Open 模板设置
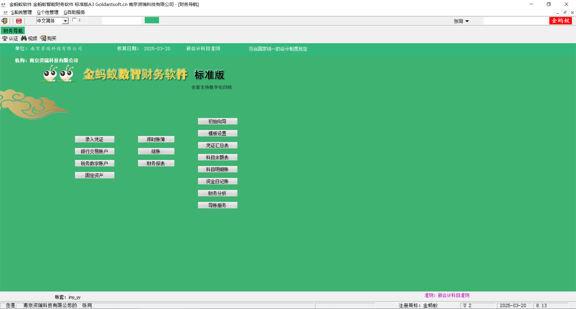Image resolution: width=576 pixels, height=309 pixels. 217,133
